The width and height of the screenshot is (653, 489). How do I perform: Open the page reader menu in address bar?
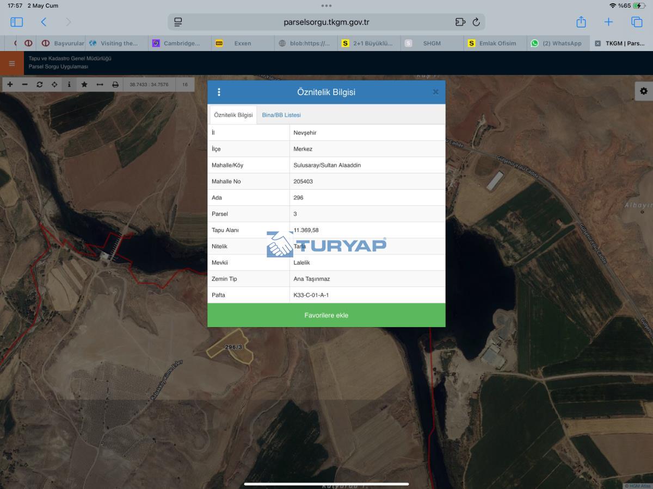[x=178, y=22]
